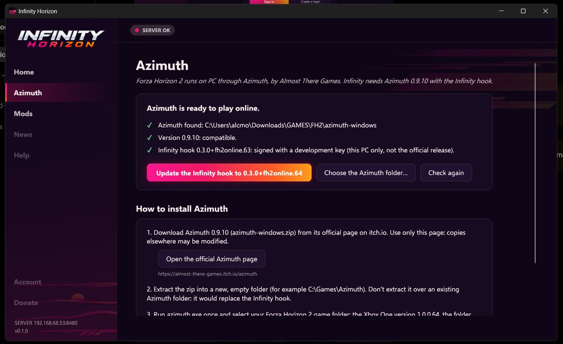
Task: Minimize the Infinity Horizon window
Action: coord(501,11)
